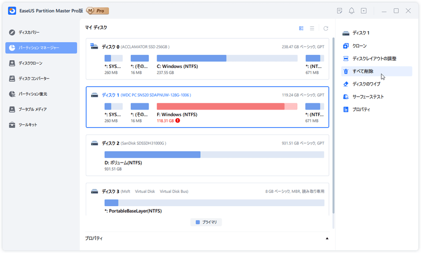Go to パーティション復元 in the sidebar

tap(33, 94)
